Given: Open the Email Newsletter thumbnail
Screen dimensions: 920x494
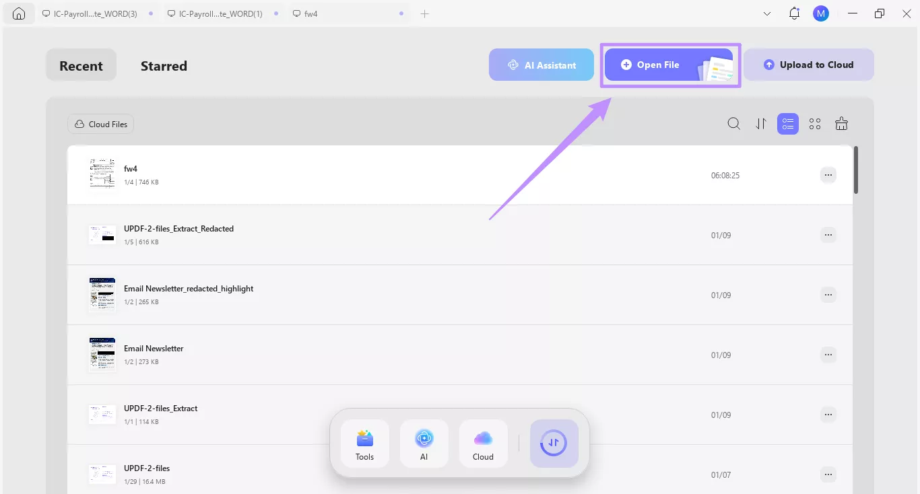Looking at the screenshot, I should coord(102,355).
